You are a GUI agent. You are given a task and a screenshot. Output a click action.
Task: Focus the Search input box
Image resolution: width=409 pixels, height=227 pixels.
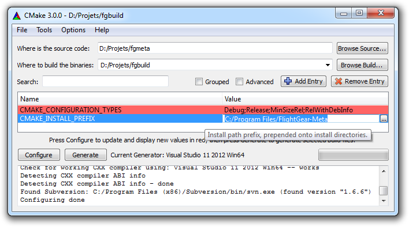105,81
